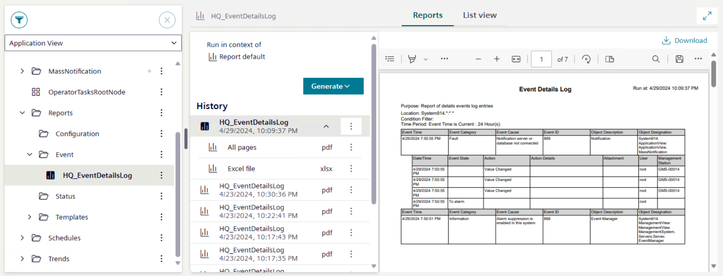Screen dimensions: 723x276
Task: Save the PDF with the disk icon
Action: coord(679,59)
